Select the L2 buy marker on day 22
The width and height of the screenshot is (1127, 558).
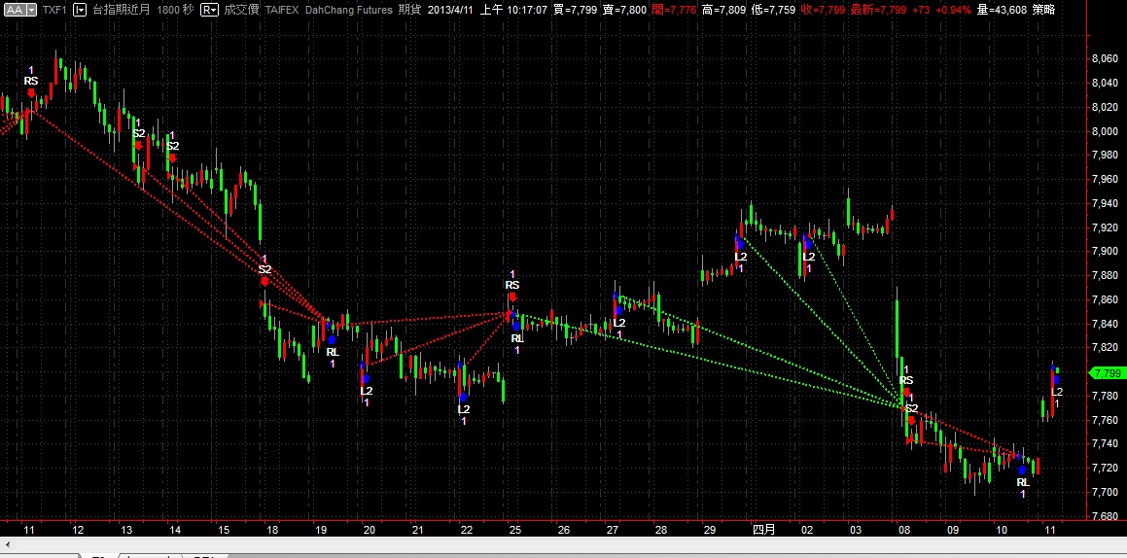click(464, 409)
